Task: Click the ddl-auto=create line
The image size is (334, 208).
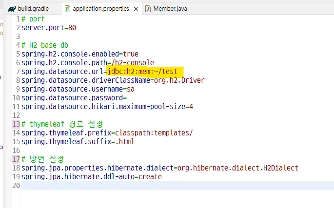Action: tap(92, 177)
